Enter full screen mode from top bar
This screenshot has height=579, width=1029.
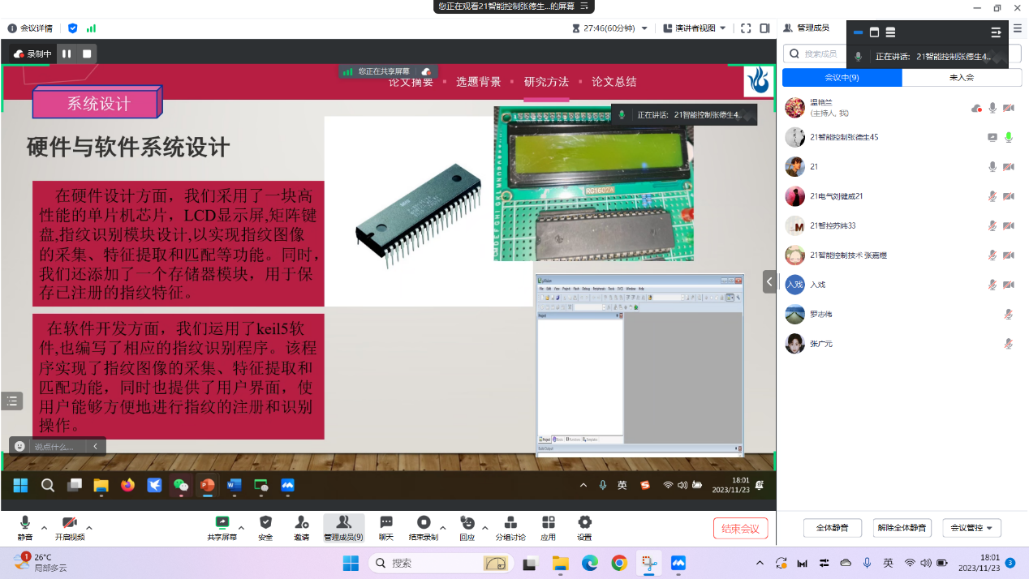745,28
